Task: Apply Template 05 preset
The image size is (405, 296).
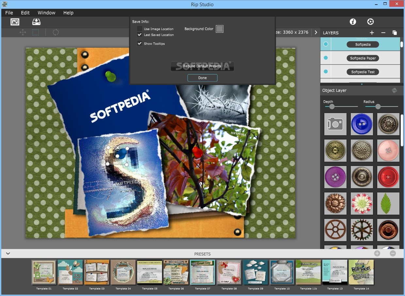Action: coord(150,272)
